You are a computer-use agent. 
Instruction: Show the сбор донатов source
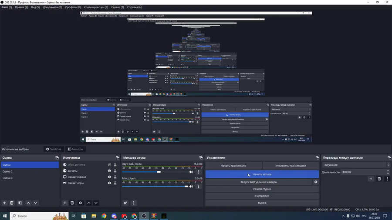click(x=109, y=165)
